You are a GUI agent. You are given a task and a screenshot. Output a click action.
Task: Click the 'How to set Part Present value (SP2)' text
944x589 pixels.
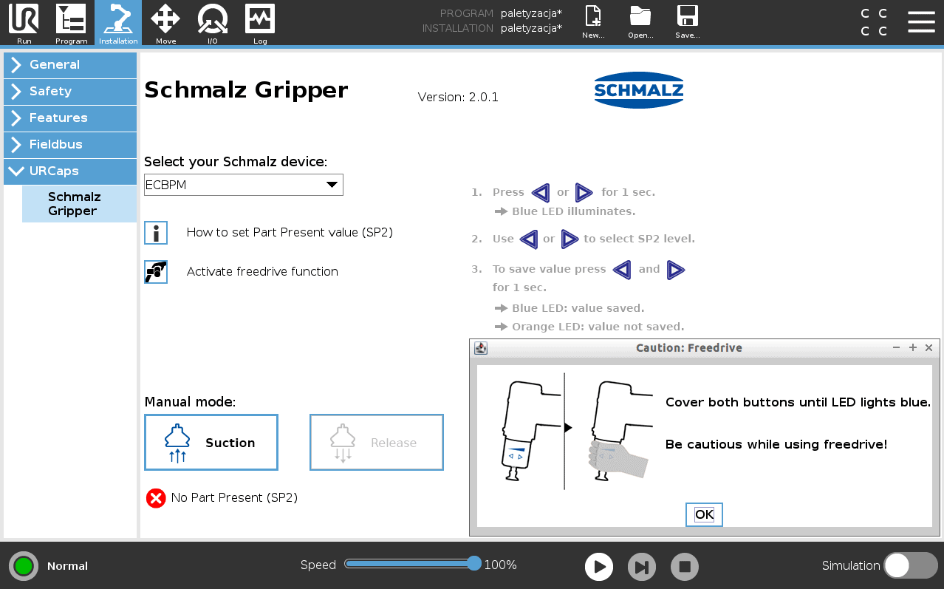(290, 233)
